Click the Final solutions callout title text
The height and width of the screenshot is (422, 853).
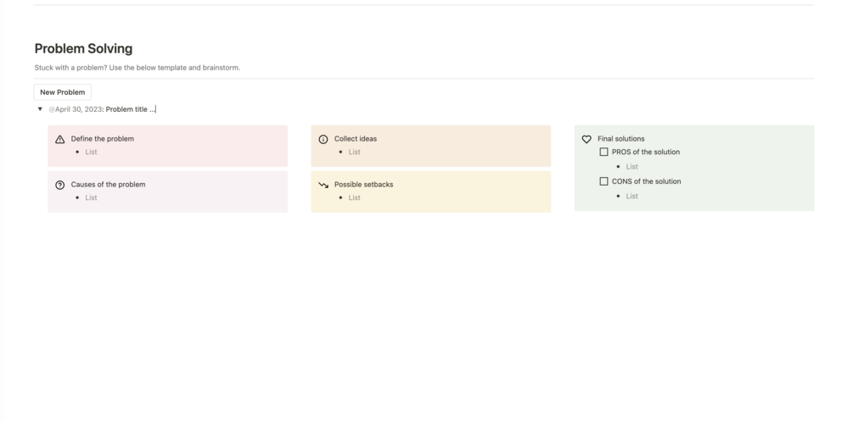pos(620,139)
